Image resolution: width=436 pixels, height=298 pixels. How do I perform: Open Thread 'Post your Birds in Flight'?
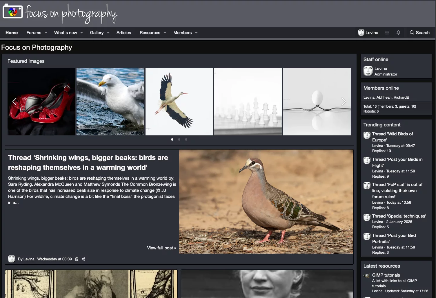click(397, 162)
